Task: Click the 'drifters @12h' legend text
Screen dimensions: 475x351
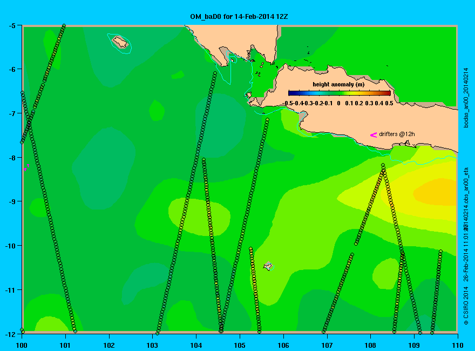Action: pos(397,134)
